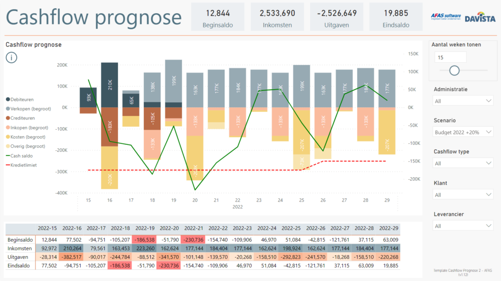This screenshot has height=281, width=501.
Task: Open the Leverancier filter dropdown
Action: tap(463, 226)
